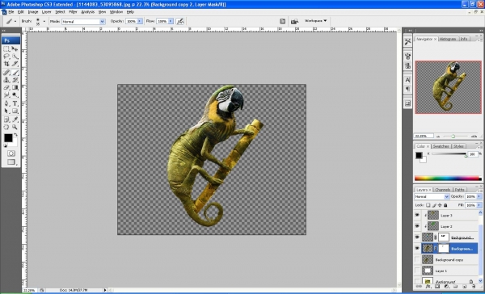
Task: Open the layer Fill arrow
Action: click(x=479, y=205)
